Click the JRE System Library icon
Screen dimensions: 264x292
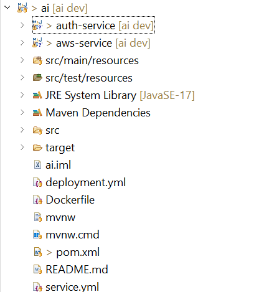pos(37,95)
